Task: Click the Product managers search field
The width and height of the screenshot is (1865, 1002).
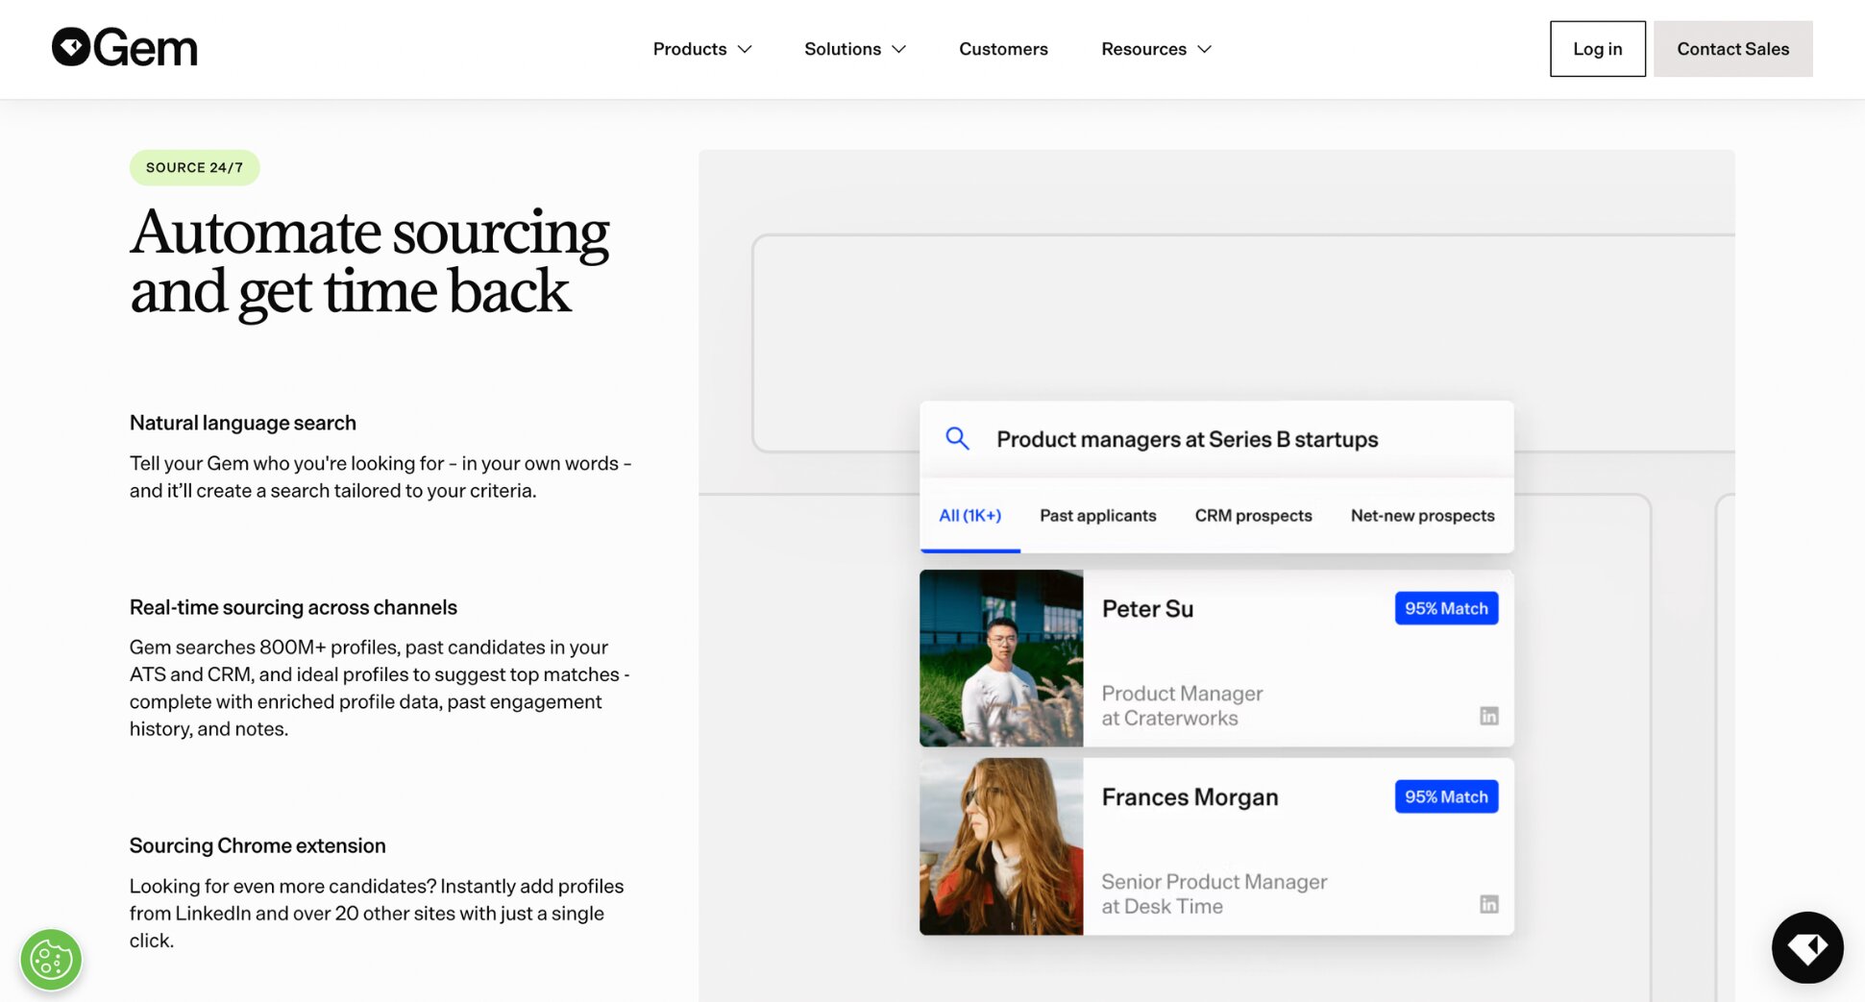Action: point(1216,439)
